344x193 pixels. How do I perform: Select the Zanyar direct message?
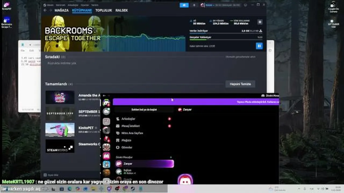tap(144, 164)
